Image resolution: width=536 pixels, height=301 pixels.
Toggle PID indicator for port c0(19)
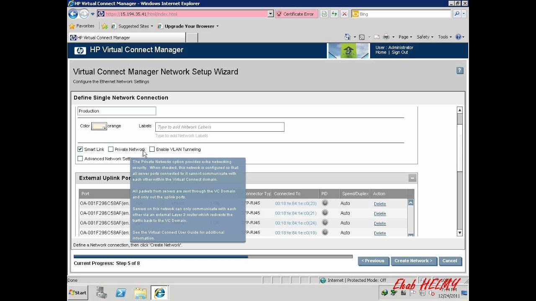(325, 232)
